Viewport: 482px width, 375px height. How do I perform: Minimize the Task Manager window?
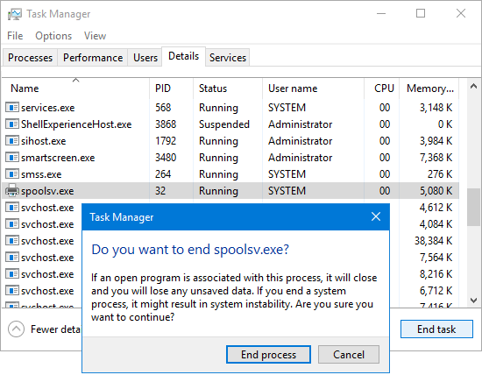tap(381, 13)
